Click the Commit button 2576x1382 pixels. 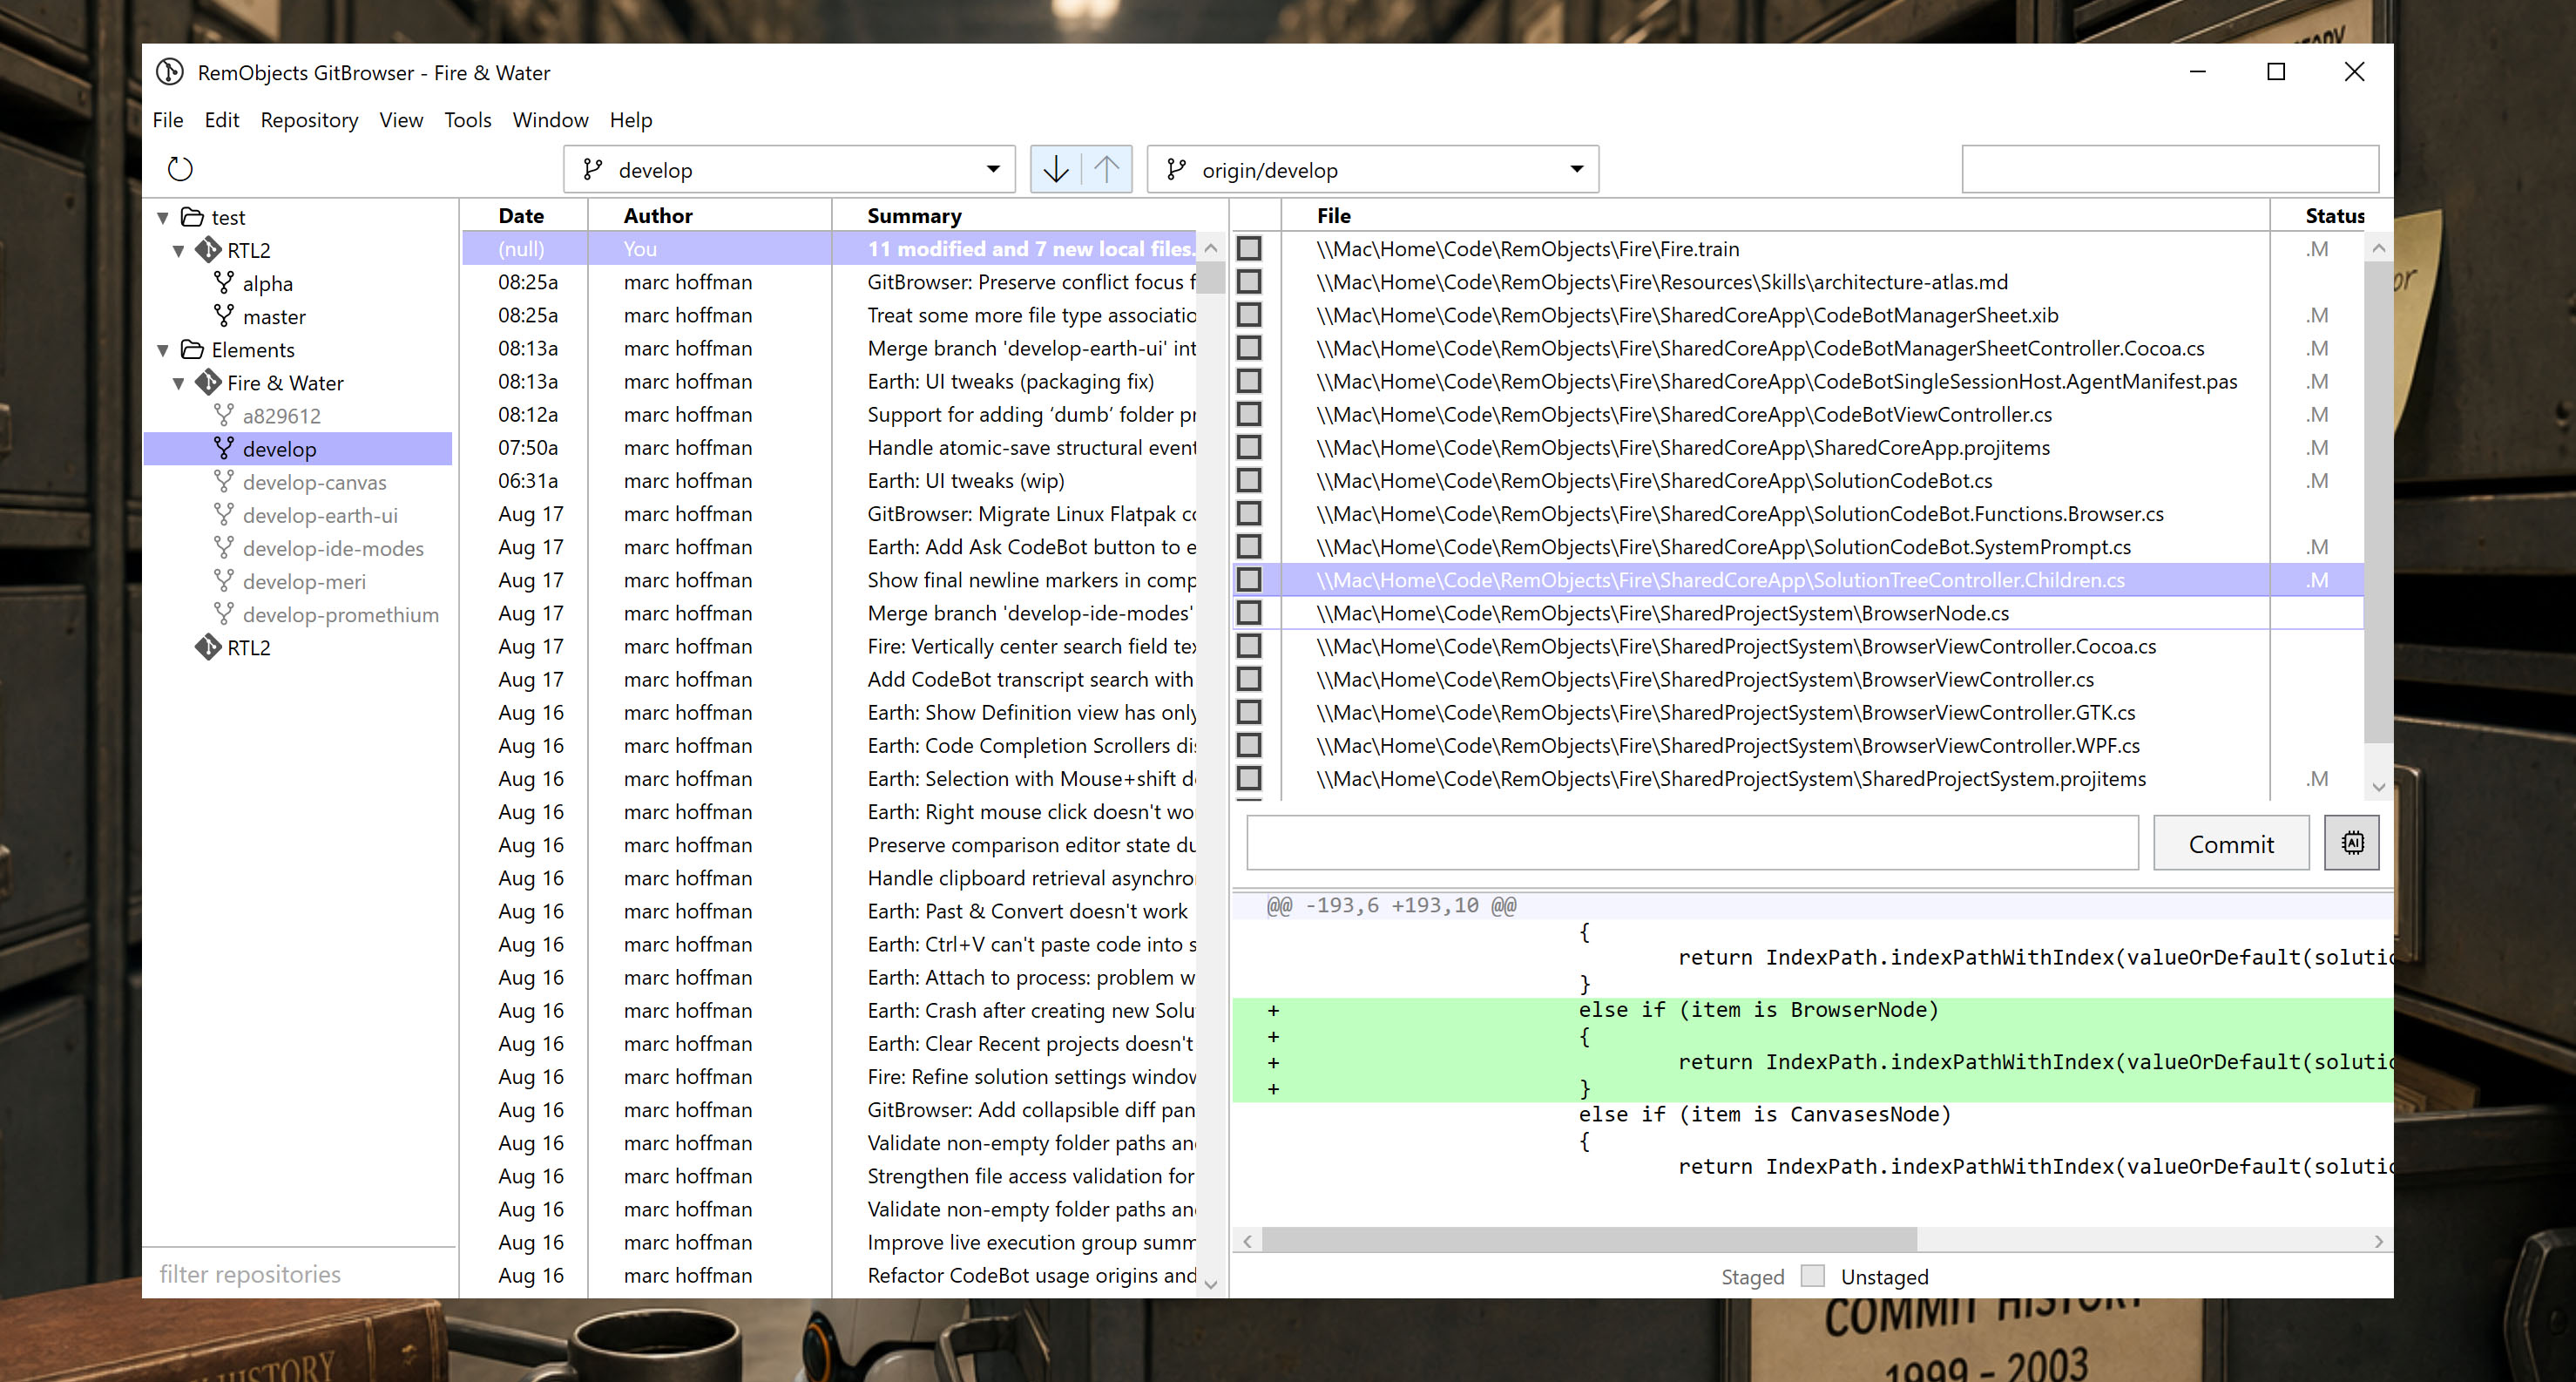pyautogui.click(x=2231, y=843)
